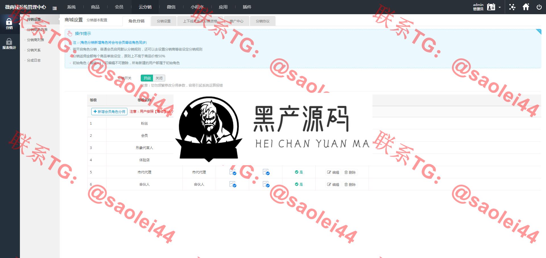The height and width of the screenshot is (258, 546).
Task: Collapse the 操作提示 panel corner toggle
Action: (539, 32)
